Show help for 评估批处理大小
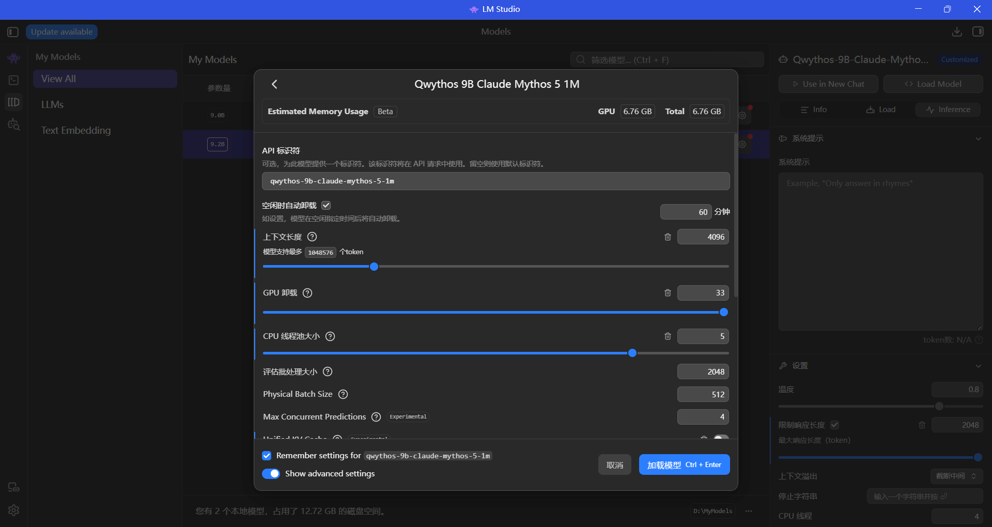Image resolution: width=992 pixels, height=527 pixels. pos(328,371)
